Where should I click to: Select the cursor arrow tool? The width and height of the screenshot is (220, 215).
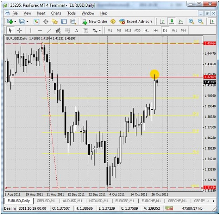10,30
